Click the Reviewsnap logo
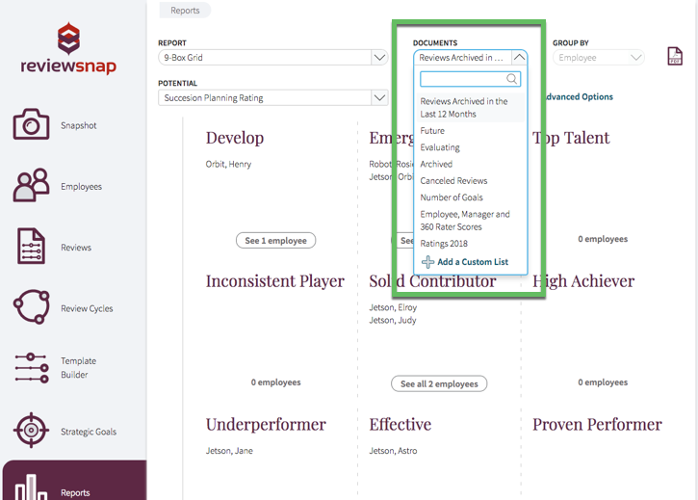This screenshot has width=698, height=500. [x=68, y=50]
